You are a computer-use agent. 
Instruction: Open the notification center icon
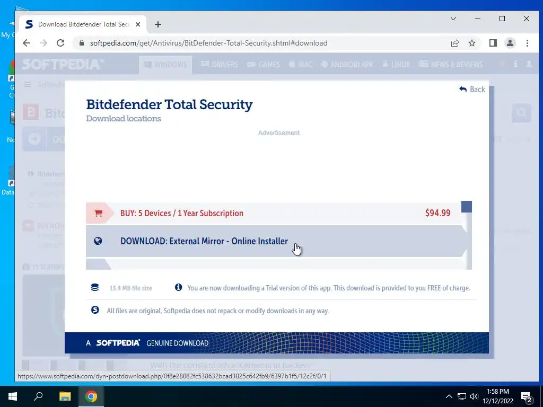point(526,397)
